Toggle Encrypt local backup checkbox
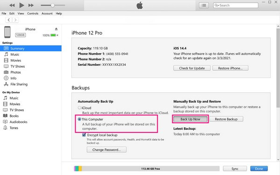 coord(84,135)
